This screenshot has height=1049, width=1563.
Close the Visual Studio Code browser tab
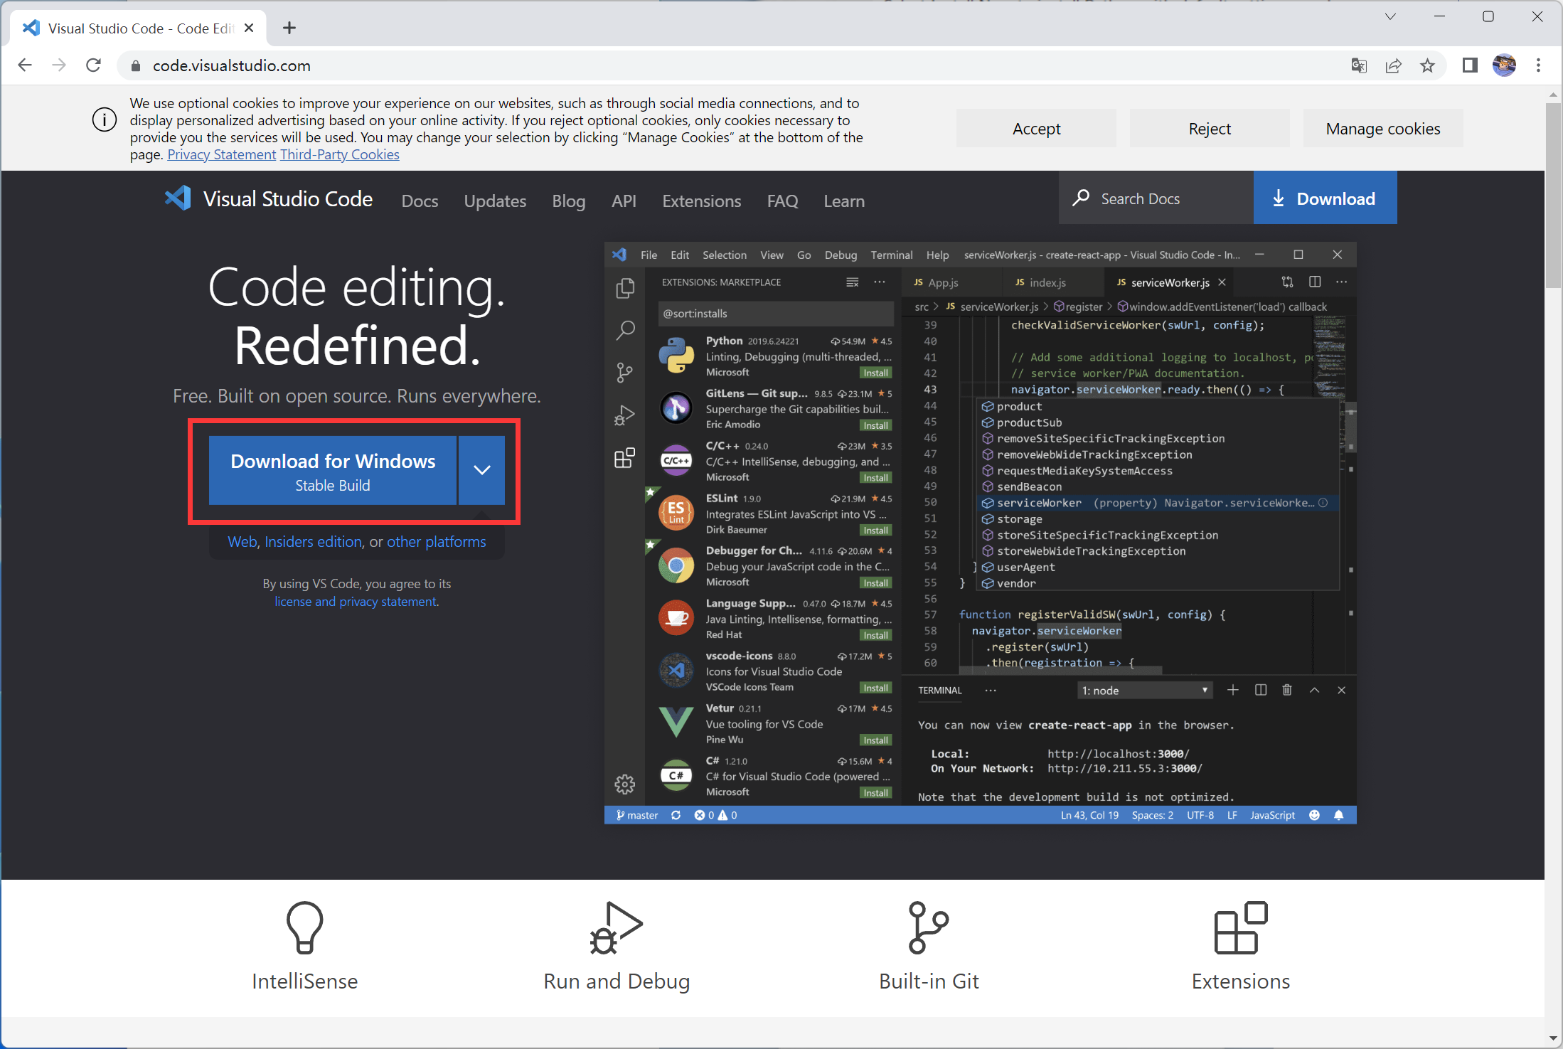point(249,28)
